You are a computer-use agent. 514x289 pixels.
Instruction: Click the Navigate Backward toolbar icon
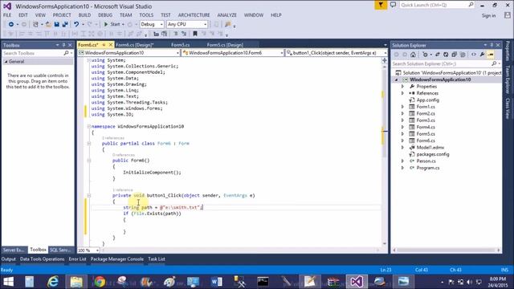pyautogui.click(x=11, y=24)
